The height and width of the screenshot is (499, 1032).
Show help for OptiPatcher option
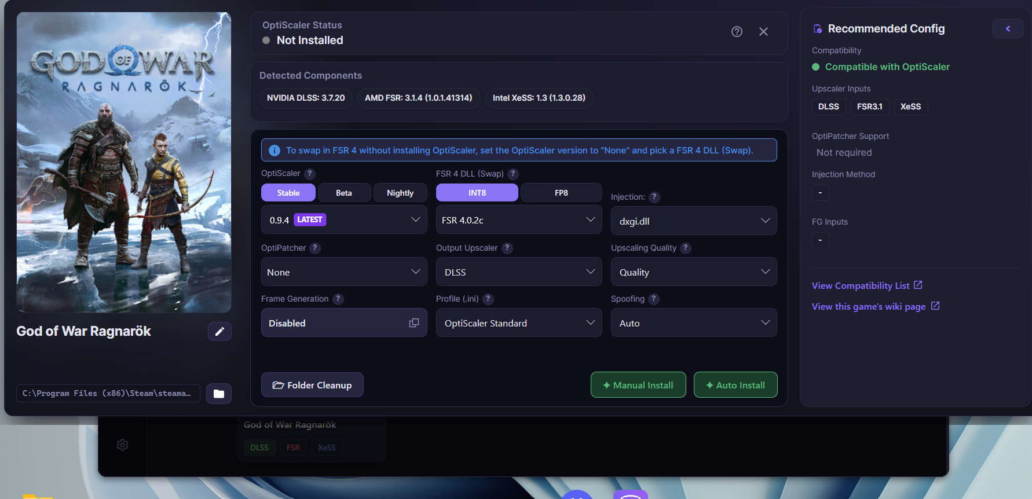[x=315, y=248]
